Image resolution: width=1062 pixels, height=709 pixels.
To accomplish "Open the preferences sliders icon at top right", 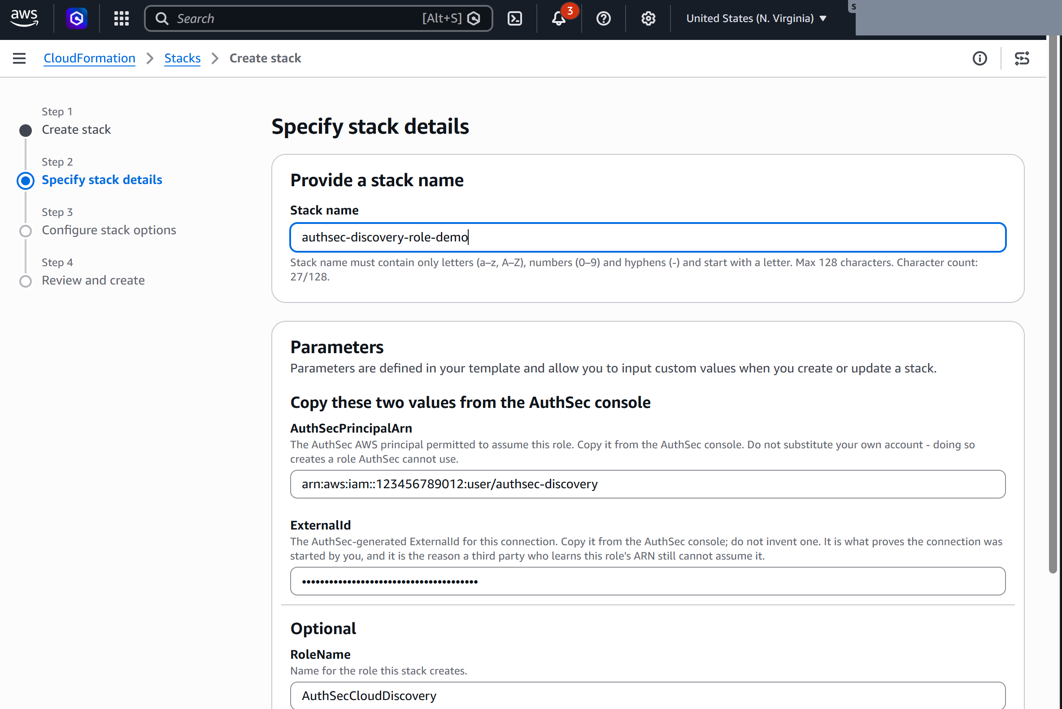I will tap(1022, 58).
